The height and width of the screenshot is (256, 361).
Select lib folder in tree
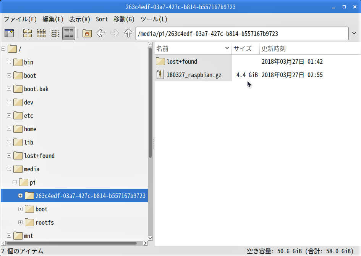point(23,142)
